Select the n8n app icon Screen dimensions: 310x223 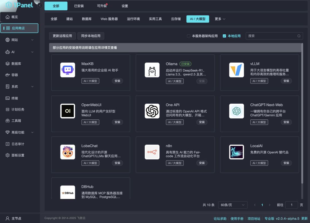click(152, 152)
